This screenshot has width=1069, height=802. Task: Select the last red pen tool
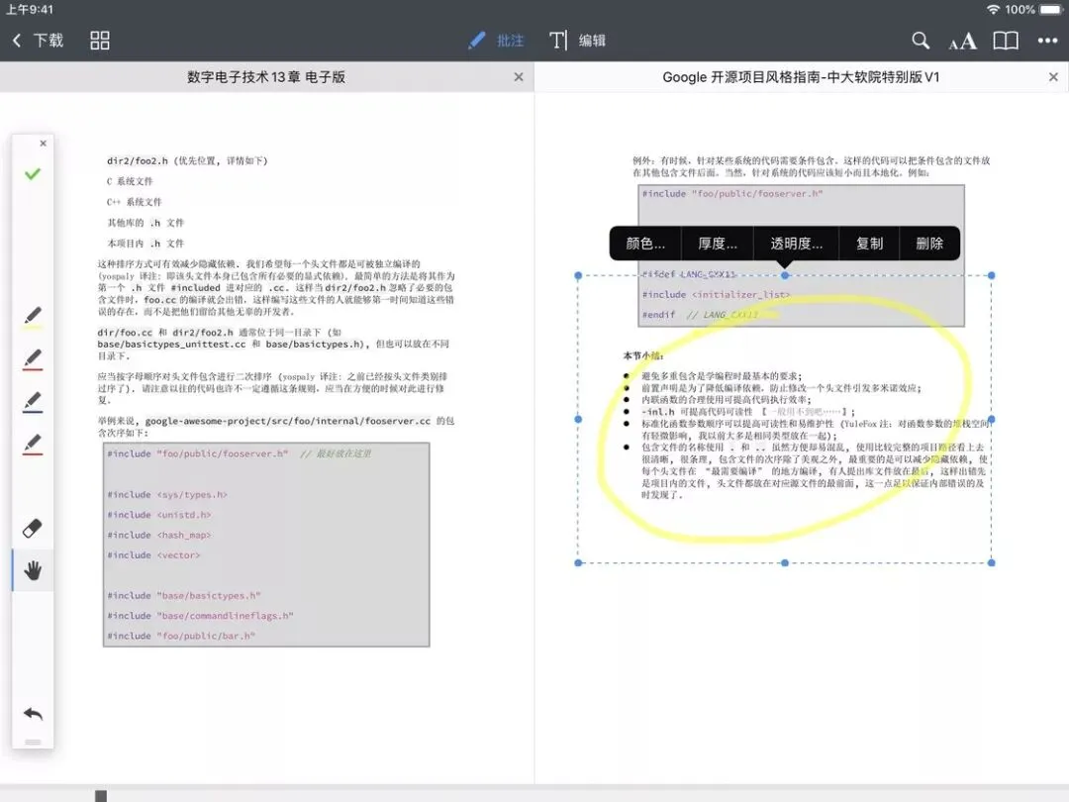(32, 444)
